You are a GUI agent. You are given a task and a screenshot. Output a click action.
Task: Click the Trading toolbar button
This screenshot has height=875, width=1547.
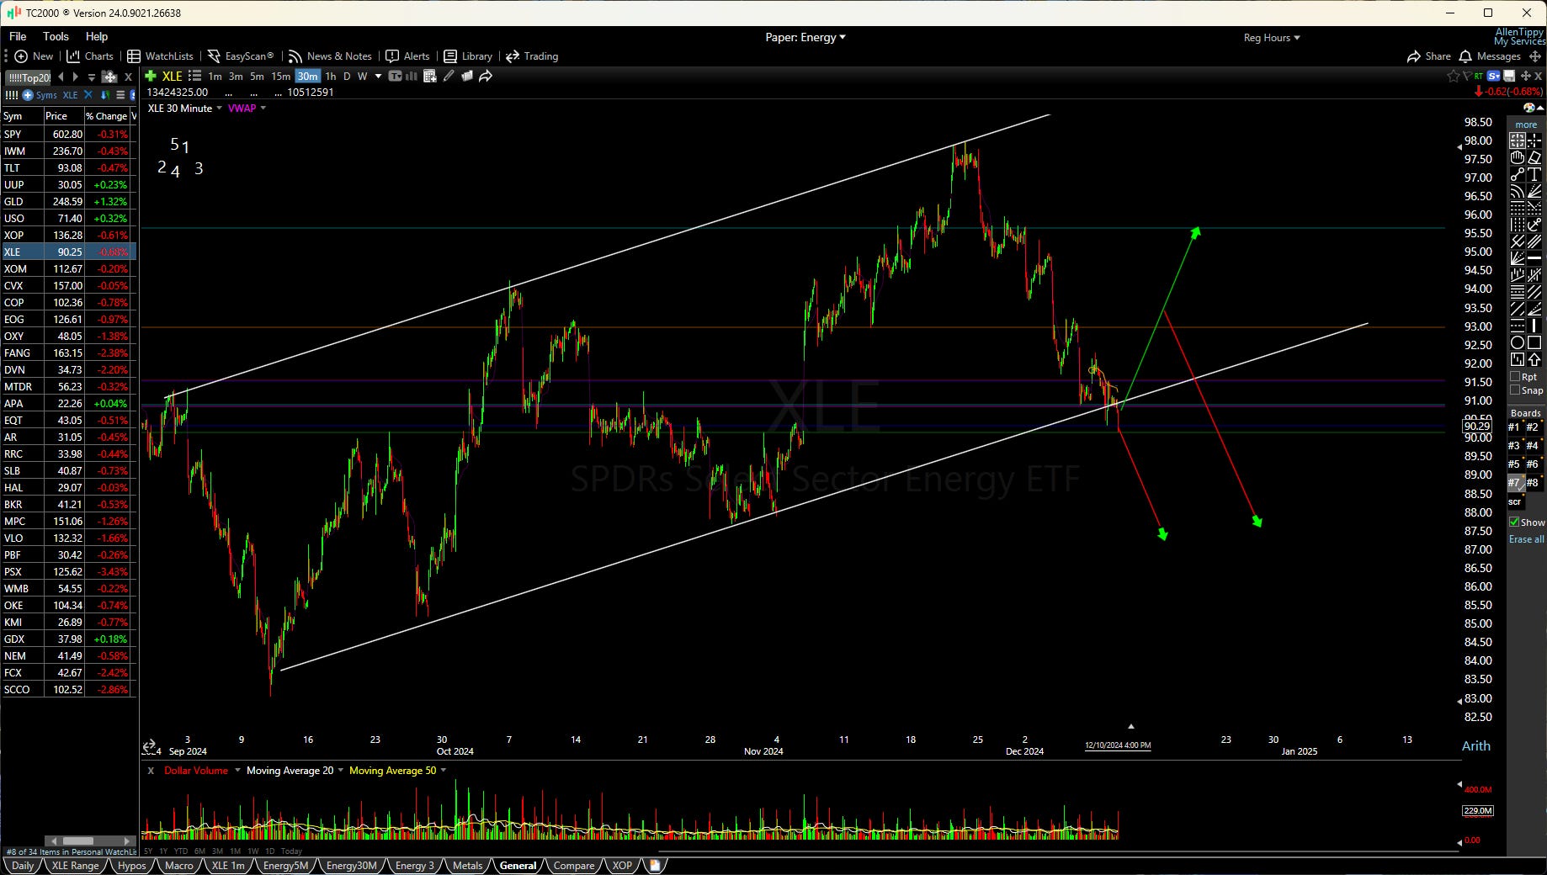(x=532, y=56)
